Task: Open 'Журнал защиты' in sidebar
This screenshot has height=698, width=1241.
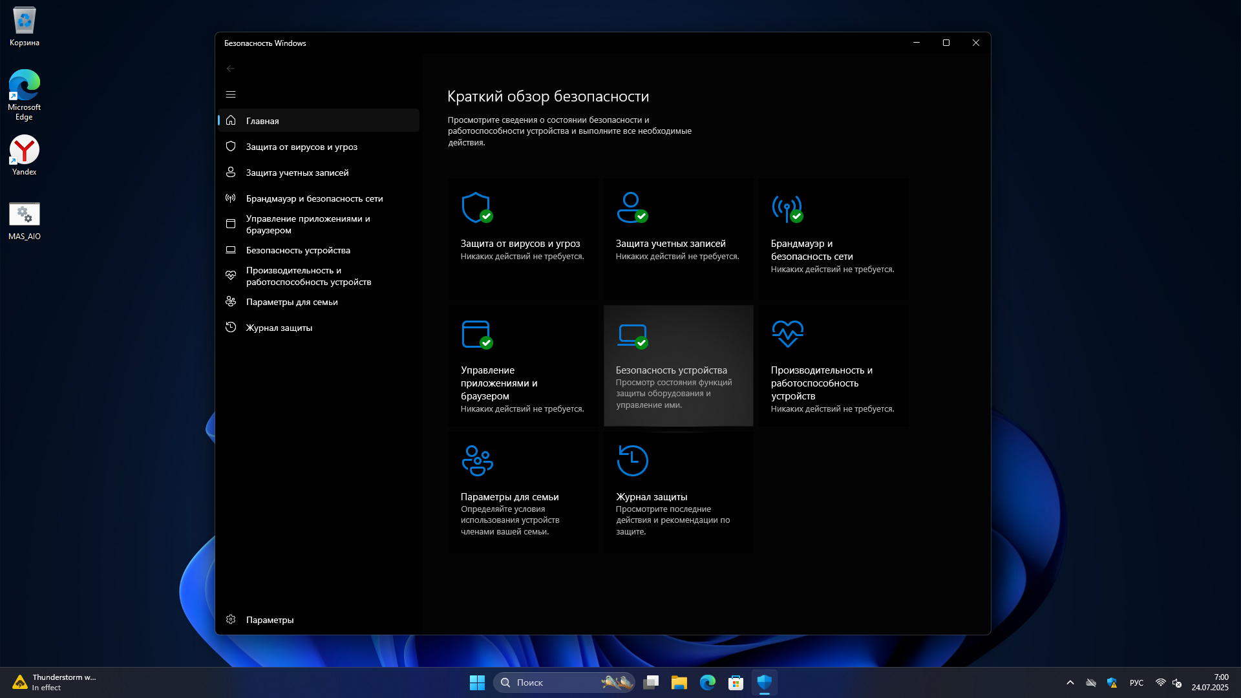Action: [279, 328]
